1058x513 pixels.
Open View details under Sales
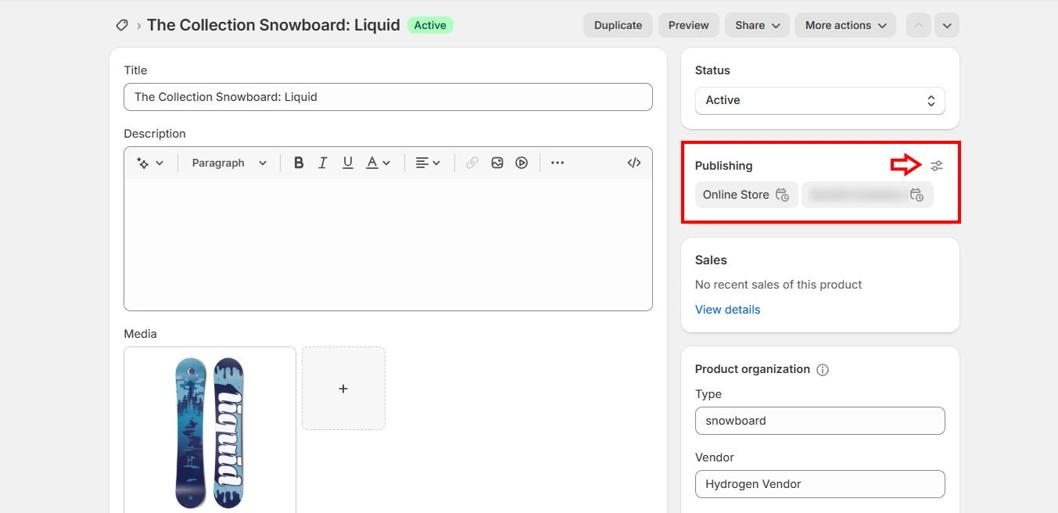coord(727,309)
